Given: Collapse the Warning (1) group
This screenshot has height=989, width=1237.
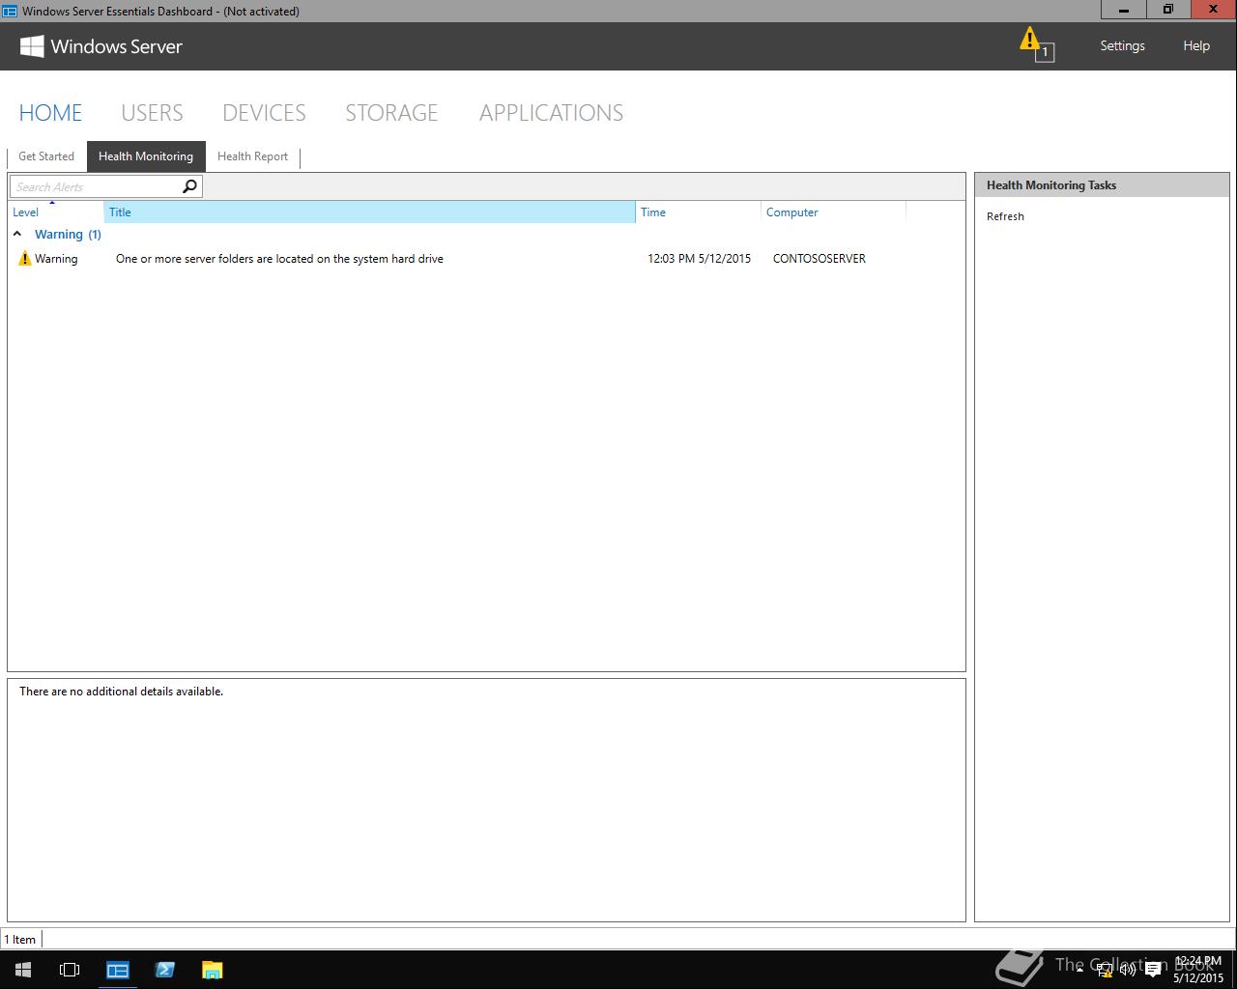Looking at the screenshot, I should coord(17,234).
